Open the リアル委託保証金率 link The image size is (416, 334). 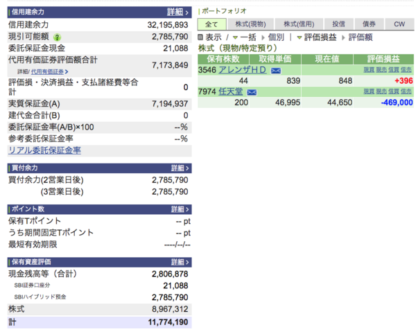point(44,150)
